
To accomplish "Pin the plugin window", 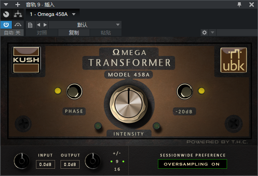I will coord(239,5).
